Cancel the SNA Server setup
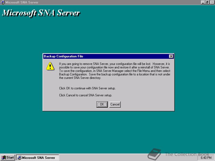This screenshot has width=215, height=161. pyautogui.click(x=115, y=104)
